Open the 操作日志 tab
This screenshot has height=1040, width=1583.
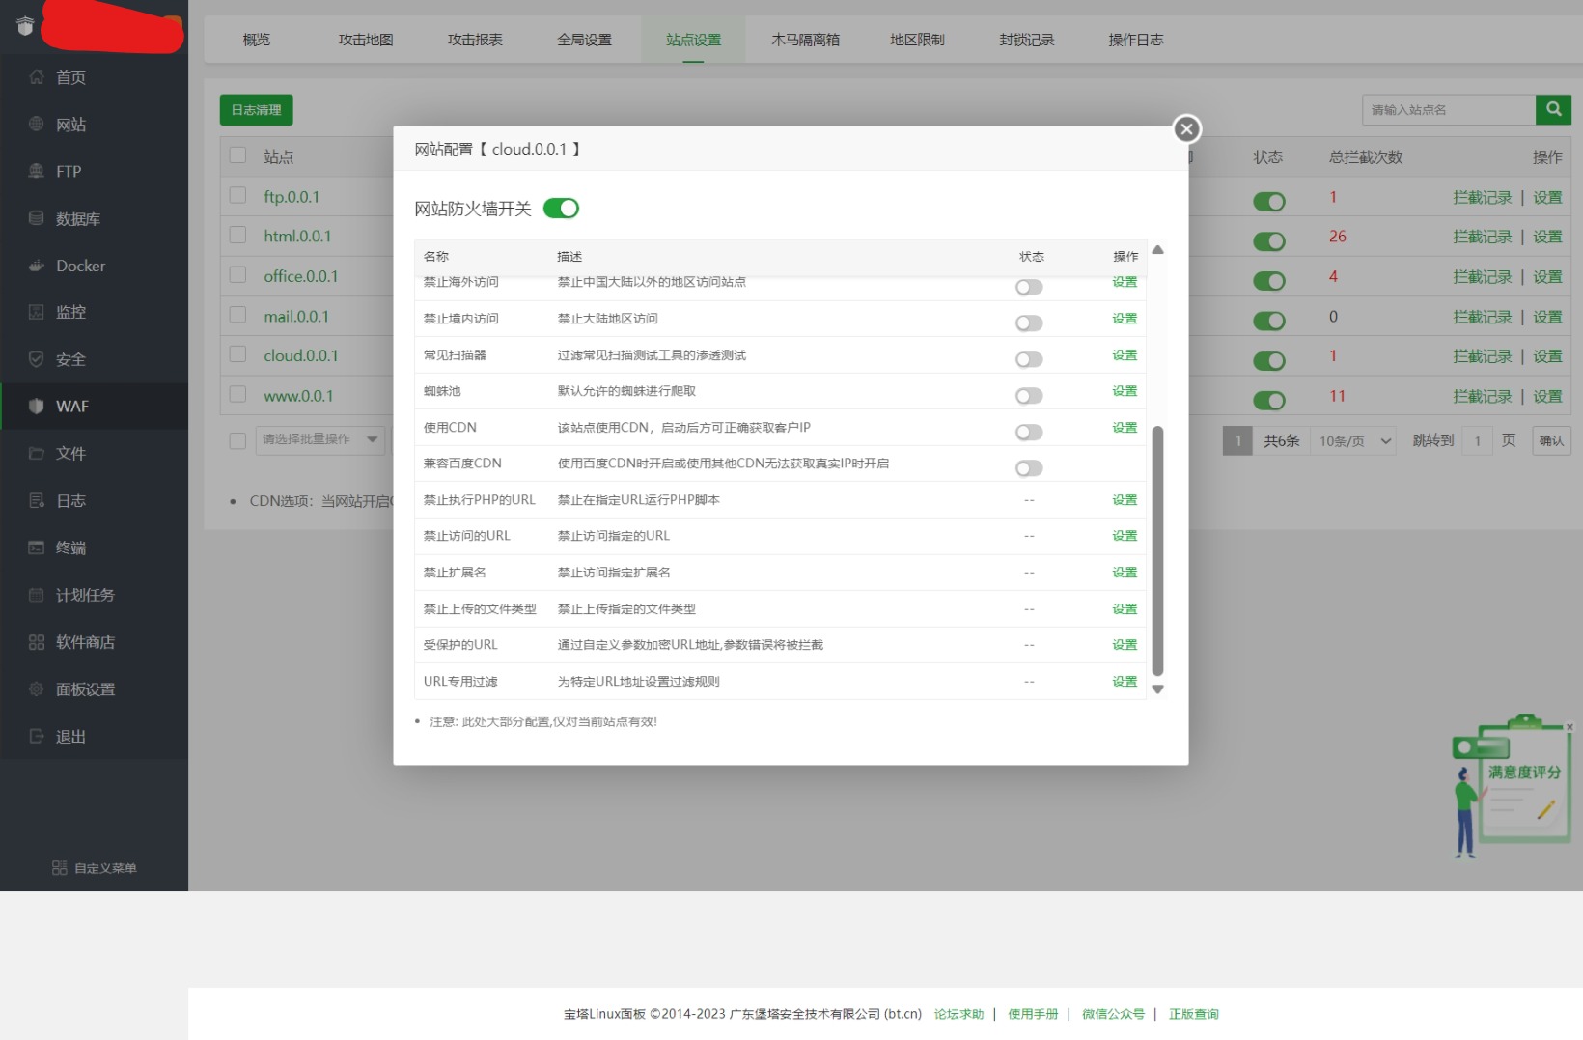(1135, 40)
